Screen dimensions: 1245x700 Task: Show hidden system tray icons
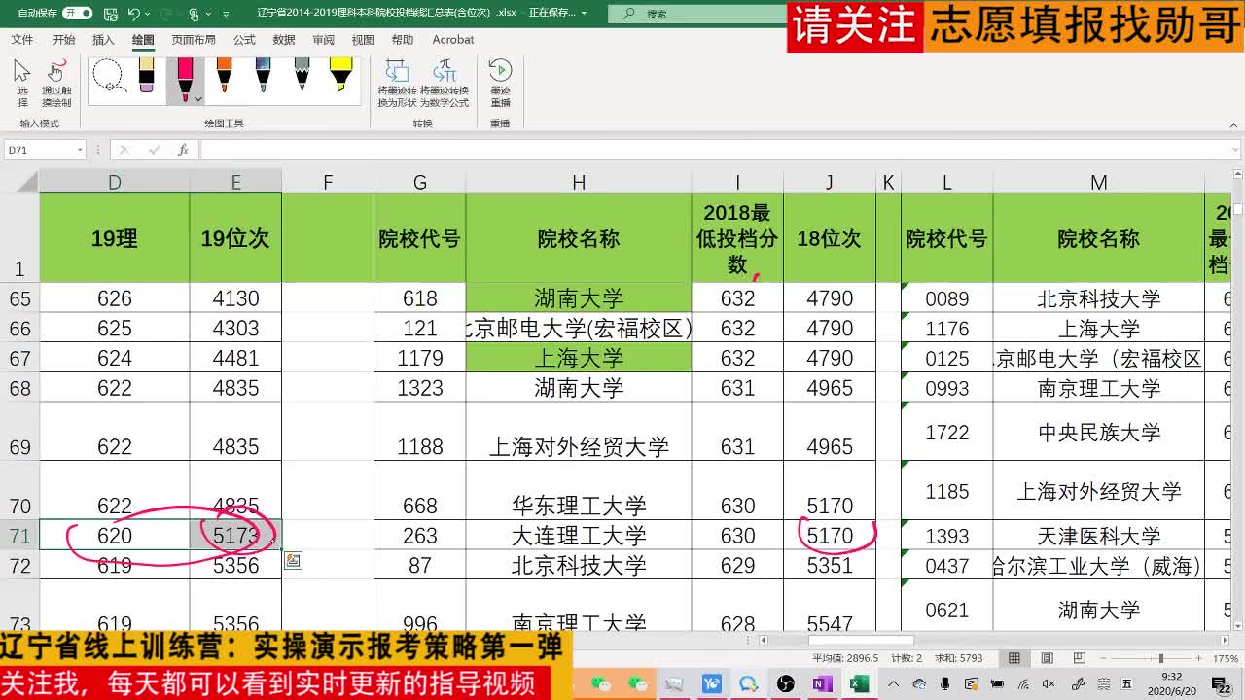point(893,684)
